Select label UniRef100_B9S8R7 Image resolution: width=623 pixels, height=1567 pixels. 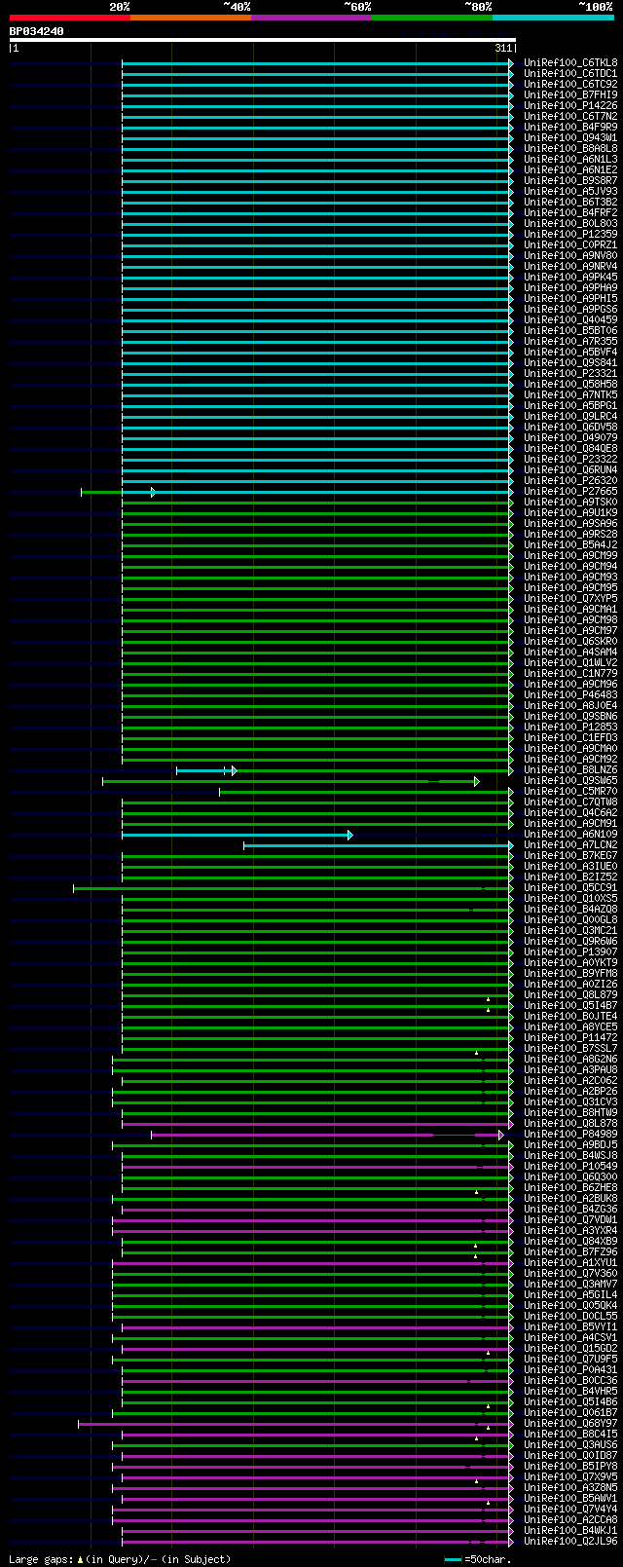(x=570, y=180)
